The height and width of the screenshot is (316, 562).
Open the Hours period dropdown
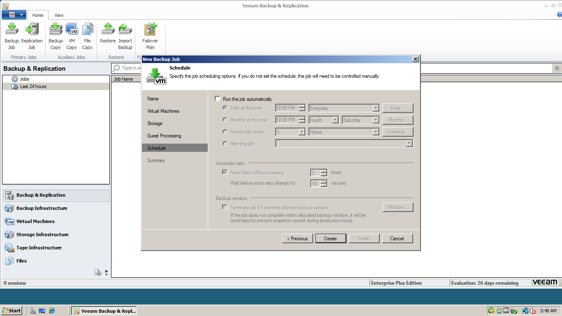(375, 132)
